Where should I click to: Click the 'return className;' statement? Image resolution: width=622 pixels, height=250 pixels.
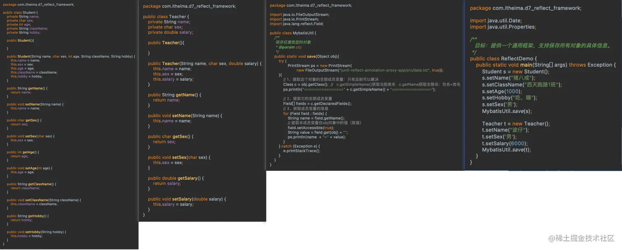coord(25,188)
